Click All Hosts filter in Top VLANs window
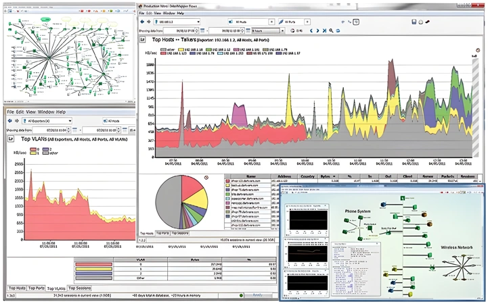The height and width of the screenshot is (304, 488). (x=118, y=121)
